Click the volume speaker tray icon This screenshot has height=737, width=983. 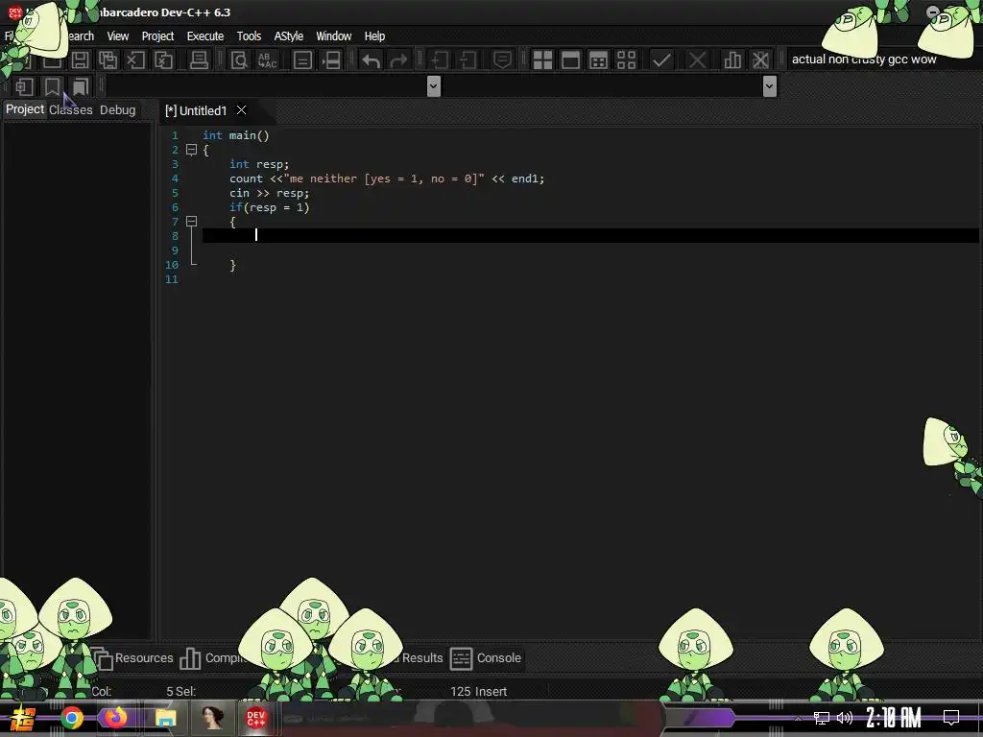(845, 718)
